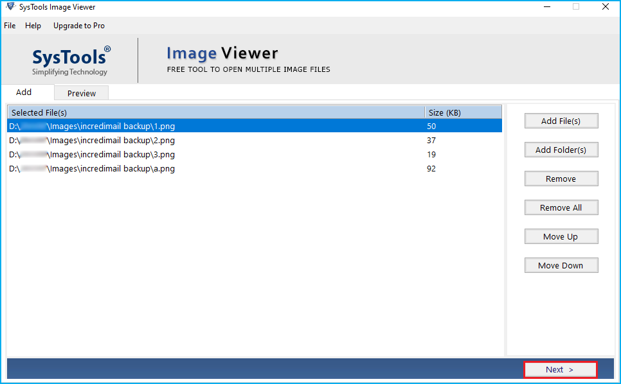Click the Remove button
Image resolution: width=621 pixels, height=384 pixels.
tap(561, 179)
